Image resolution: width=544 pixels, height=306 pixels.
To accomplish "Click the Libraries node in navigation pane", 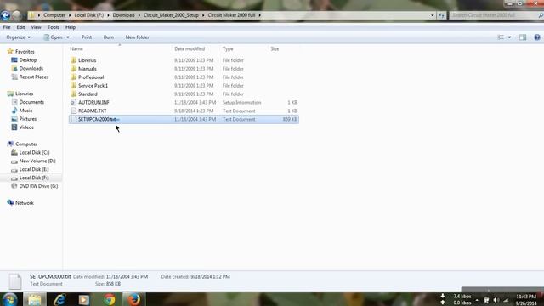I will 24,93.
